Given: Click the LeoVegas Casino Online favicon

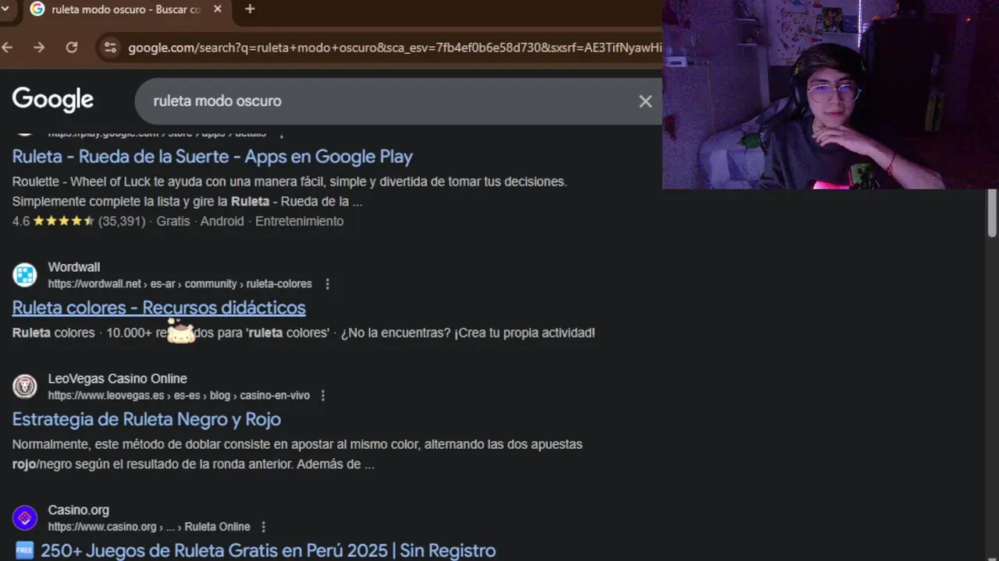Looking at the screenshot, I should click(25, 386).
